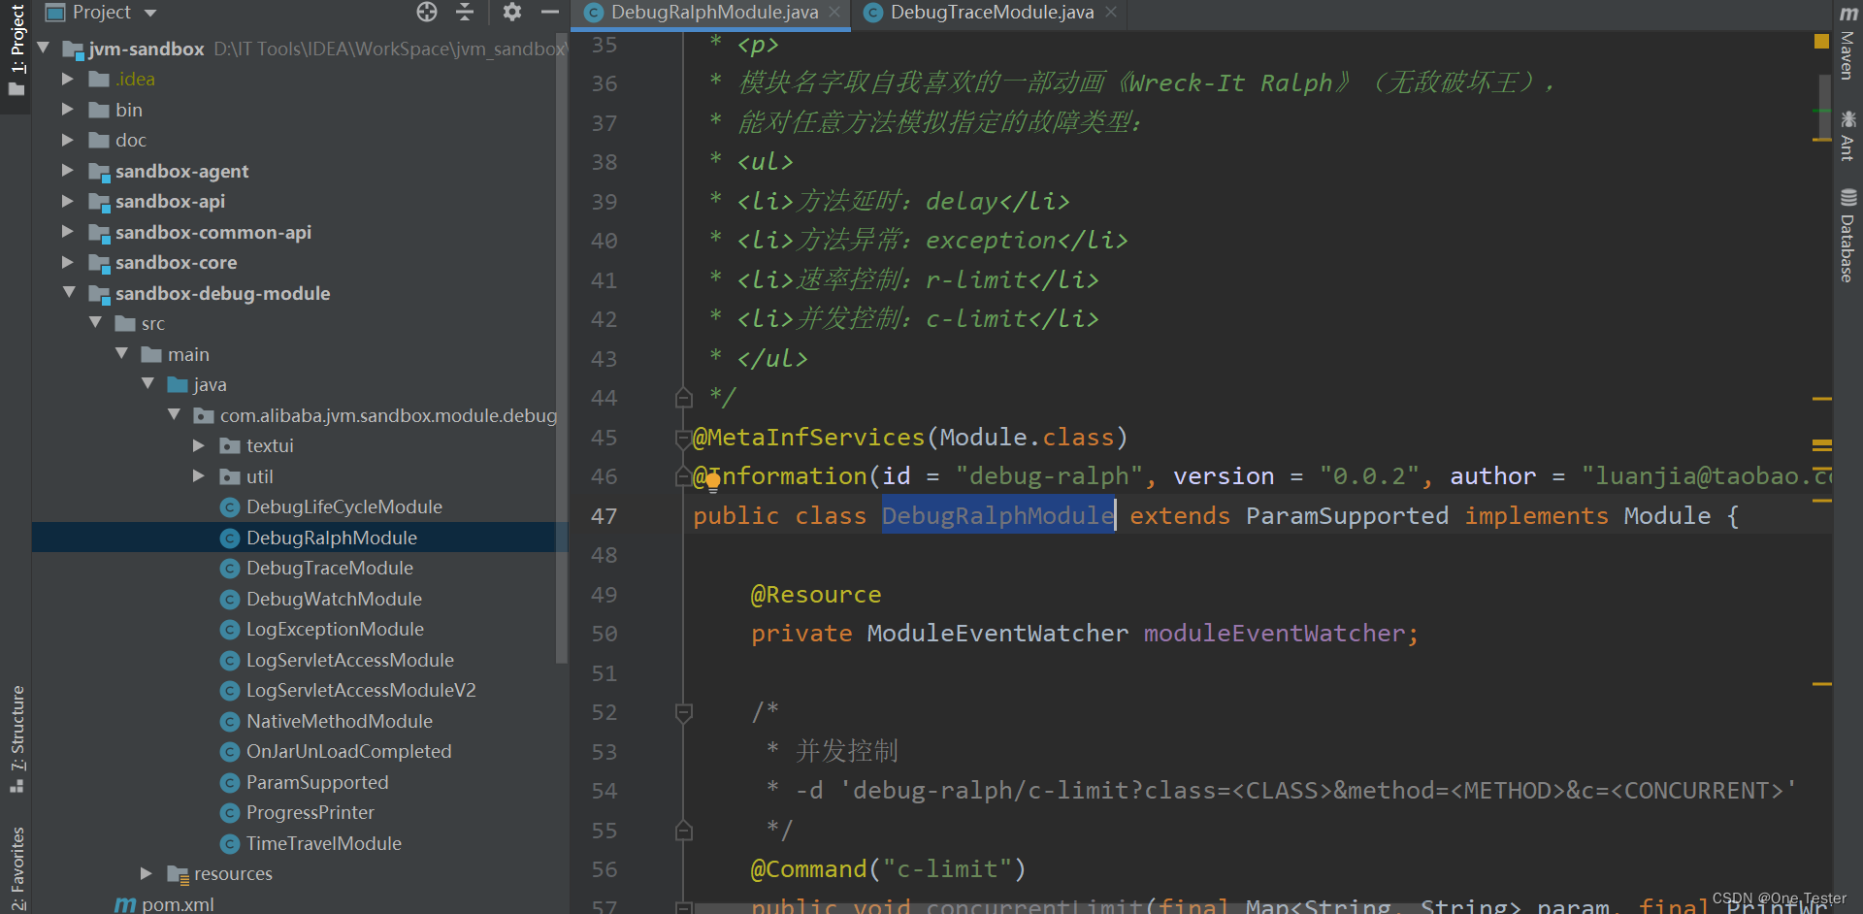Expand the resources folder
The image size is (1863, 914).
147,873
